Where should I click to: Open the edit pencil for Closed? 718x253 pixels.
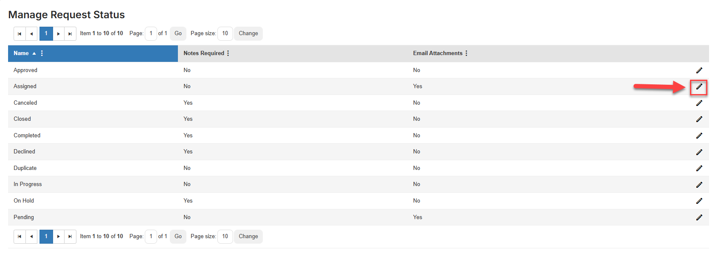[699, 119]
